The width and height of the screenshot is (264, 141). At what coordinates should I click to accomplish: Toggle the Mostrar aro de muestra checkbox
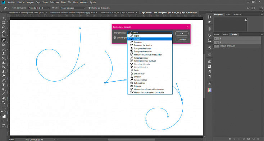pos(90,8)
